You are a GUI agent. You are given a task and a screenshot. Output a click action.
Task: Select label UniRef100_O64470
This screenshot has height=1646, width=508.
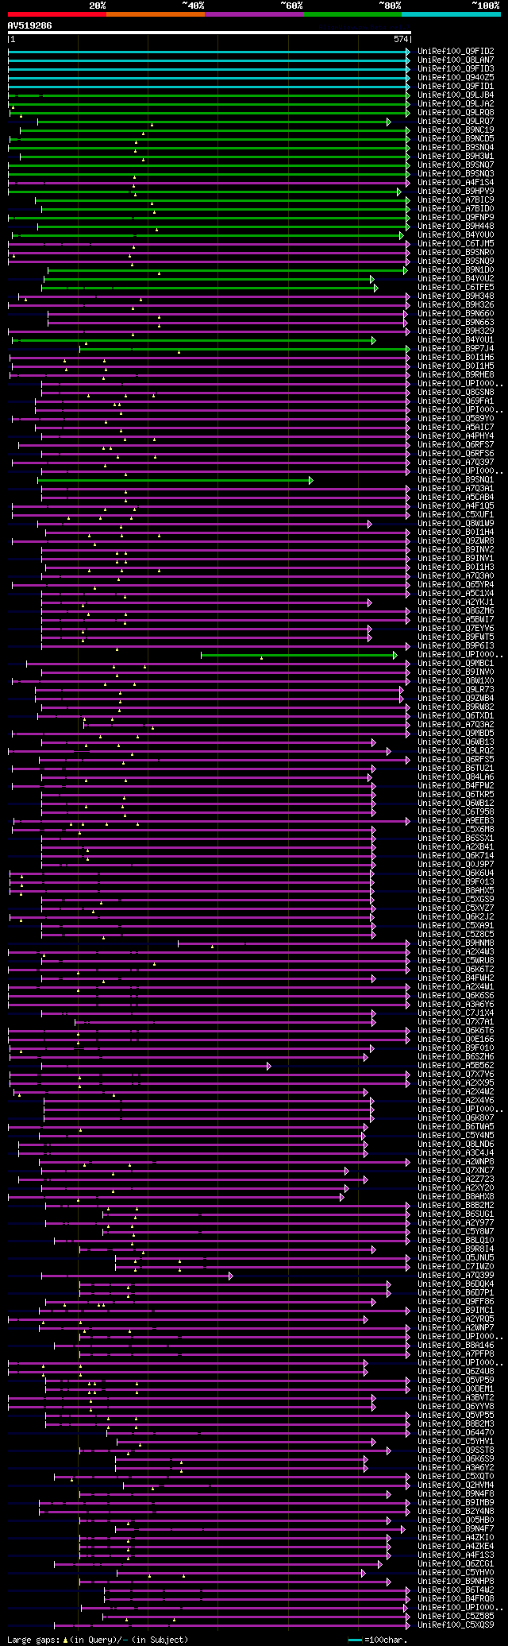[x=456, y=1433]
